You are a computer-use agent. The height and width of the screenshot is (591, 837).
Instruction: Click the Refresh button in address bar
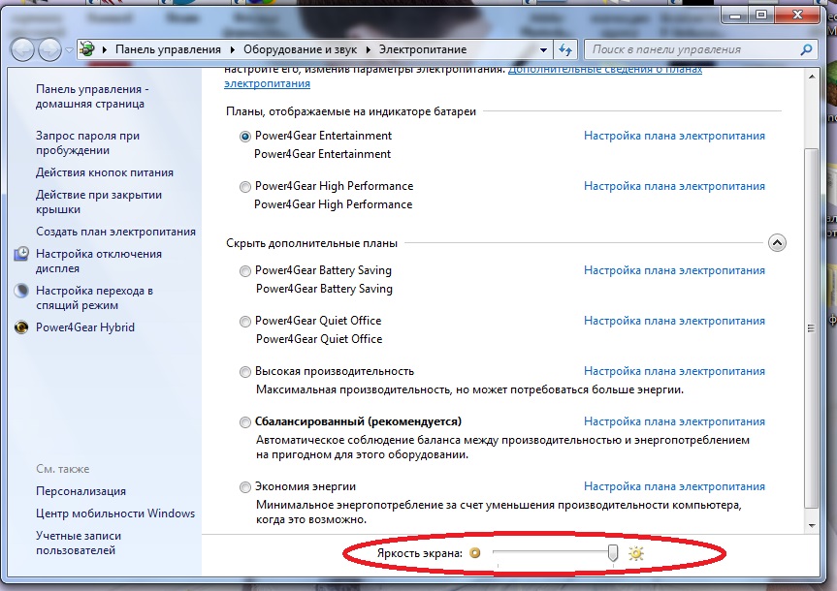point(565,50)
